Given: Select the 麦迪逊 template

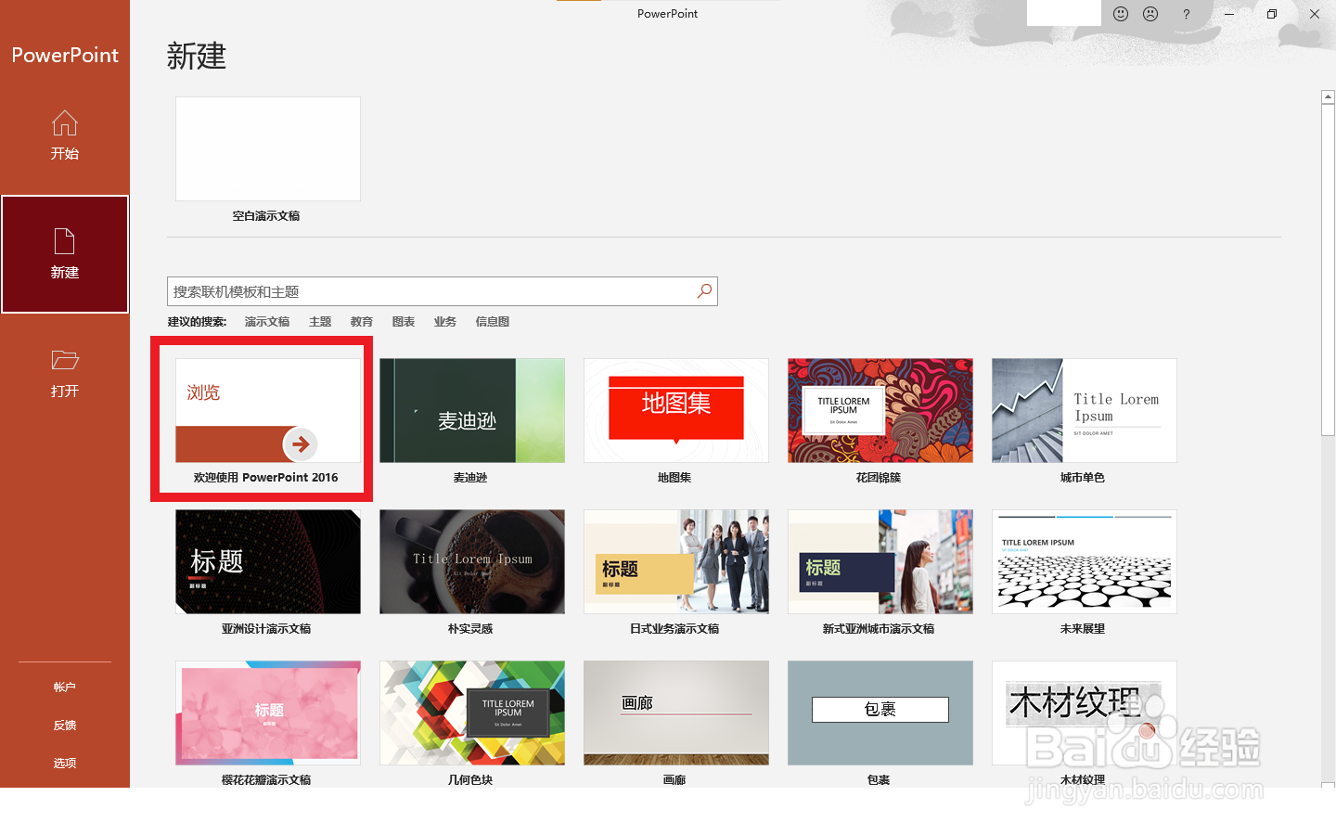Looking at the screenshot, I should point(472,410).
